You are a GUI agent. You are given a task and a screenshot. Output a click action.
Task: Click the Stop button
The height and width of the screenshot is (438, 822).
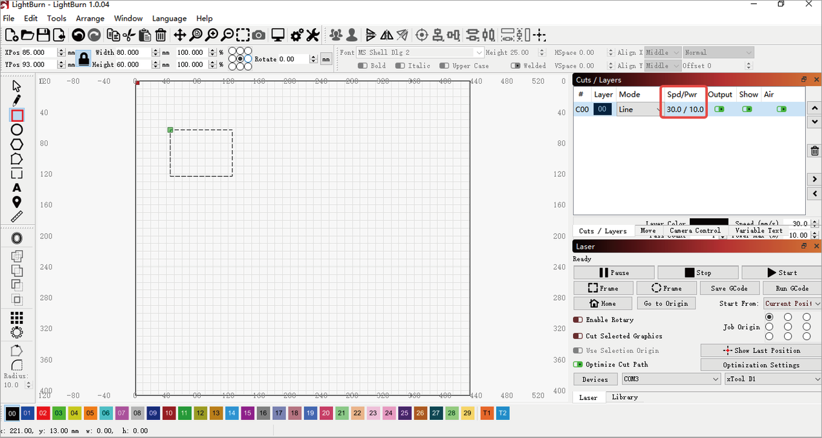[x=697, y=272]
